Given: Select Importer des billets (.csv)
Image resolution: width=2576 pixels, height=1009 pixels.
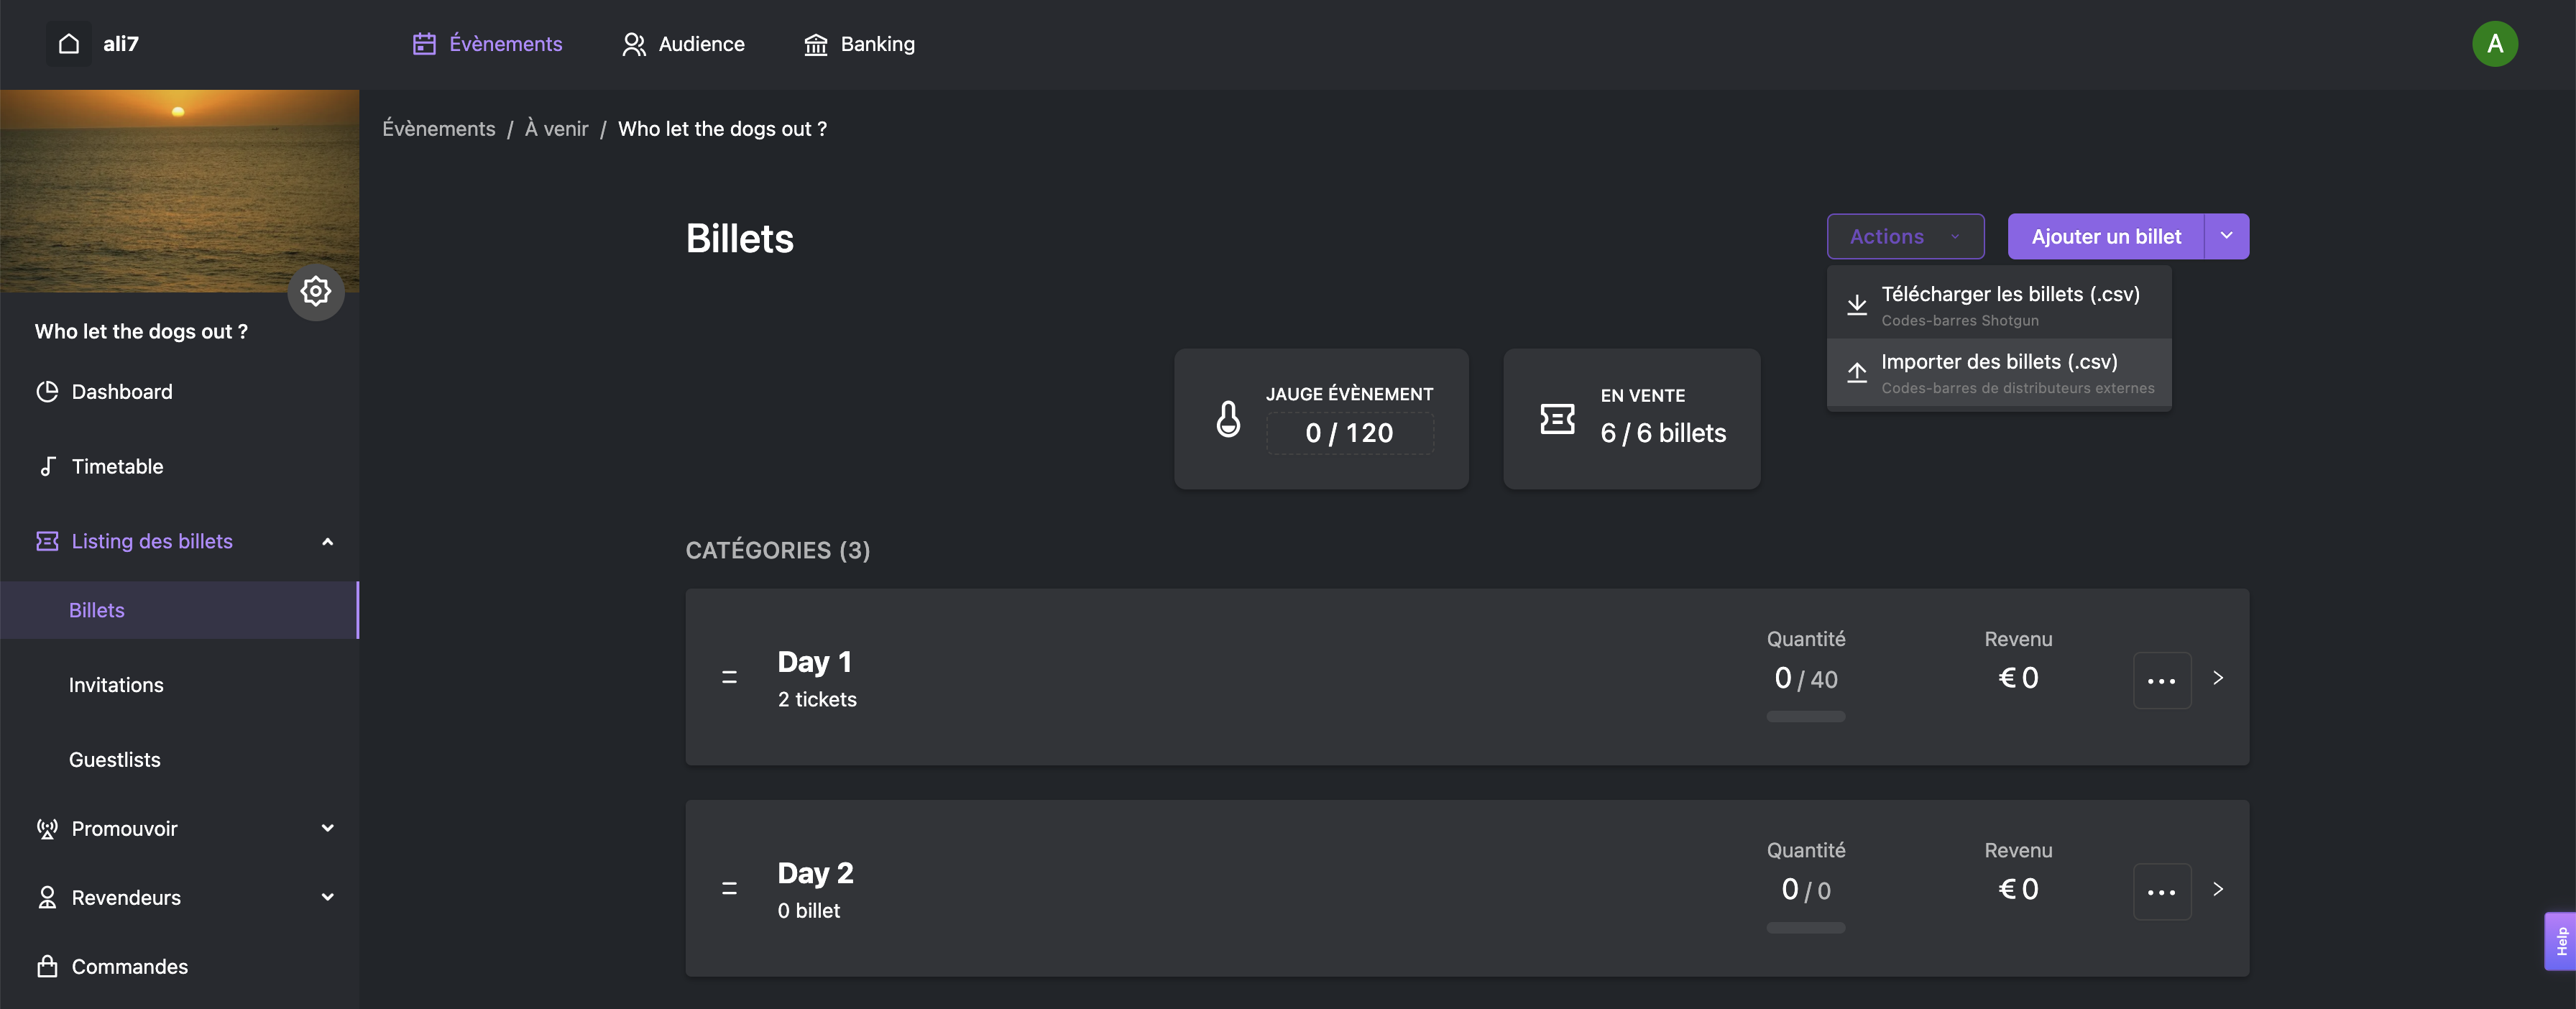Looking at the screenshot, I should tap(1998, 372).
